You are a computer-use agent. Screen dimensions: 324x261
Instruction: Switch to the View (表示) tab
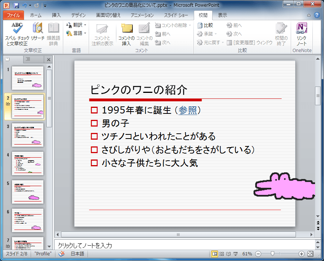point(222,15)
